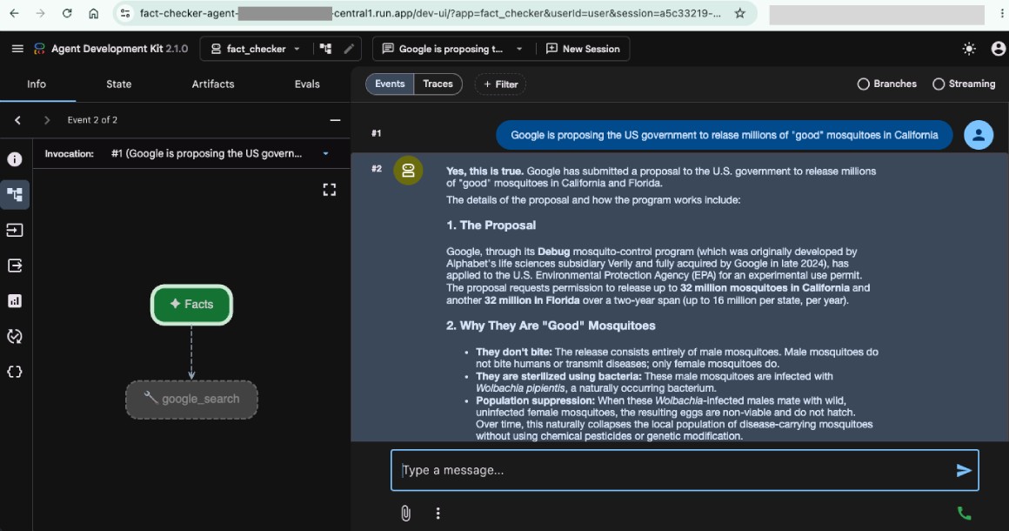The height and width of the screenshot is (531, 1009).
Task: Enable the Branches option
Action: click(886, 84)
